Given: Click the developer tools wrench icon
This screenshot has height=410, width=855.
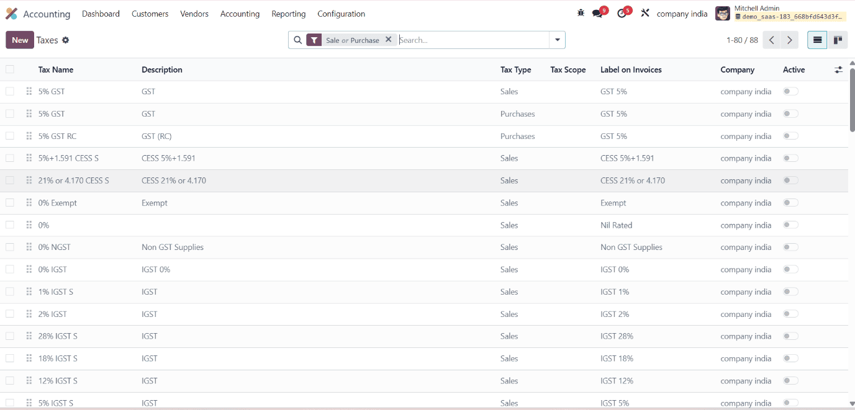Looking at the screenshot, I should tap(645, 13).
